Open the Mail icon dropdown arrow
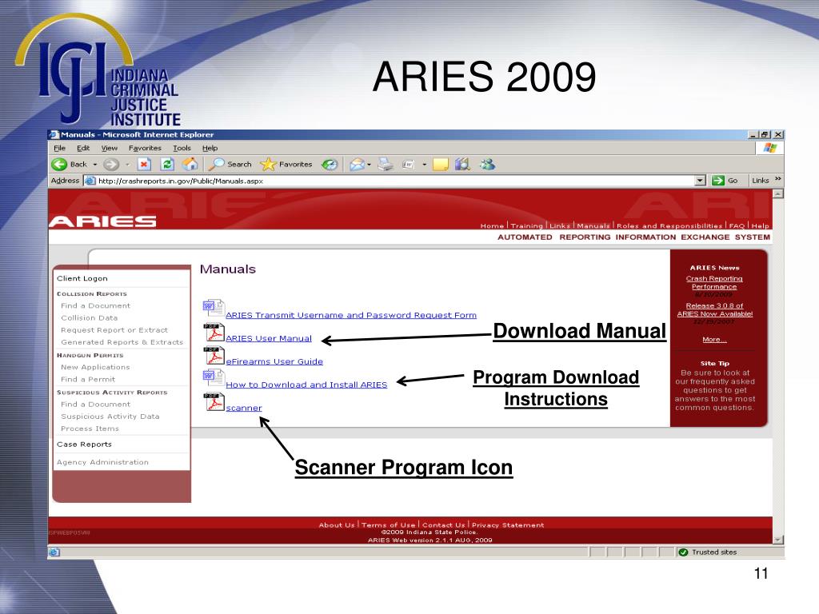Screen dimensions: 819x614 tap(369, 165)
